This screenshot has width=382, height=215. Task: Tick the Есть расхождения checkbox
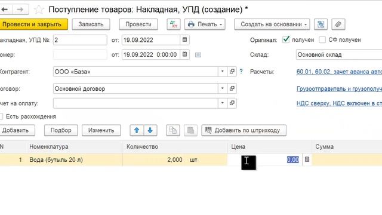(x=1, y=116)
